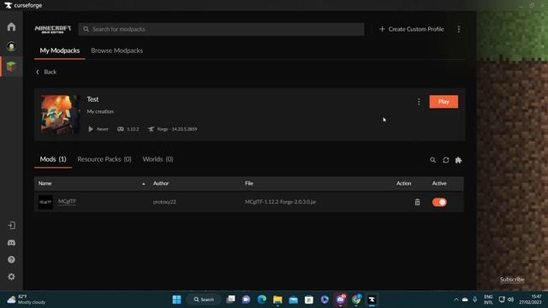Open the Task View taskbar icon
The image size is (548, 308).
coord(230,299)
